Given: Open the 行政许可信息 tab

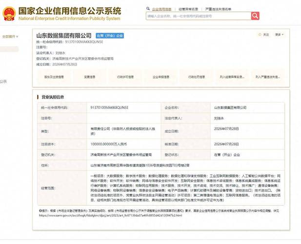Looking at the screenshot, I should (125, 77).
